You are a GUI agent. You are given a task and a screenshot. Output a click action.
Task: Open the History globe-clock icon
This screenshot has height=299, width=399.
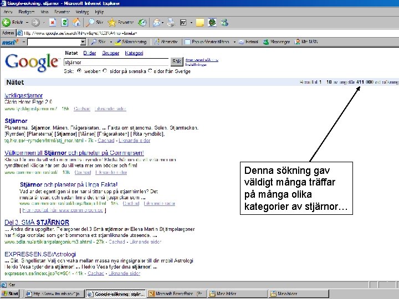(142, 23)
